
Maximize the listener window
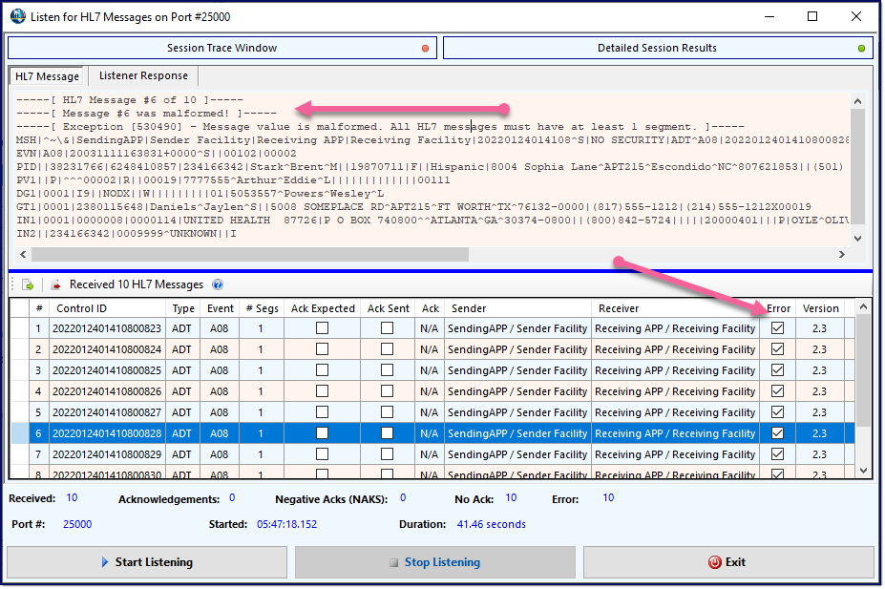pos(812,16)
